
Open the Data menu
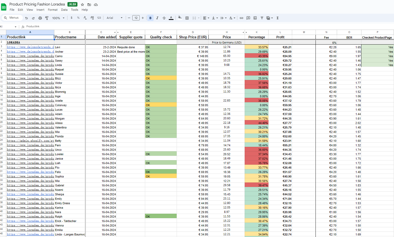[x=64, y=10]
